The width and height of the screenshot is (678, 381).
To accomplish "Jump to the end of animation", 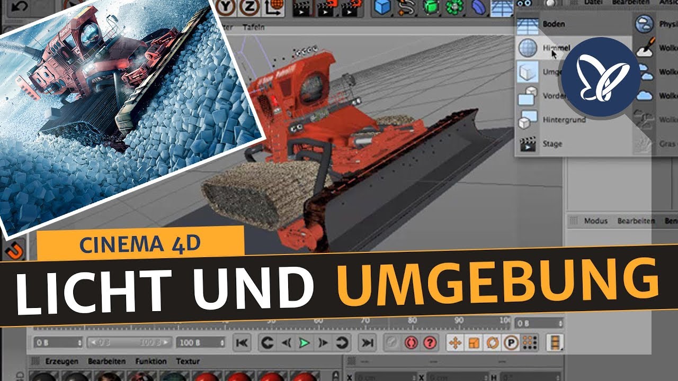I will point(367,343).
